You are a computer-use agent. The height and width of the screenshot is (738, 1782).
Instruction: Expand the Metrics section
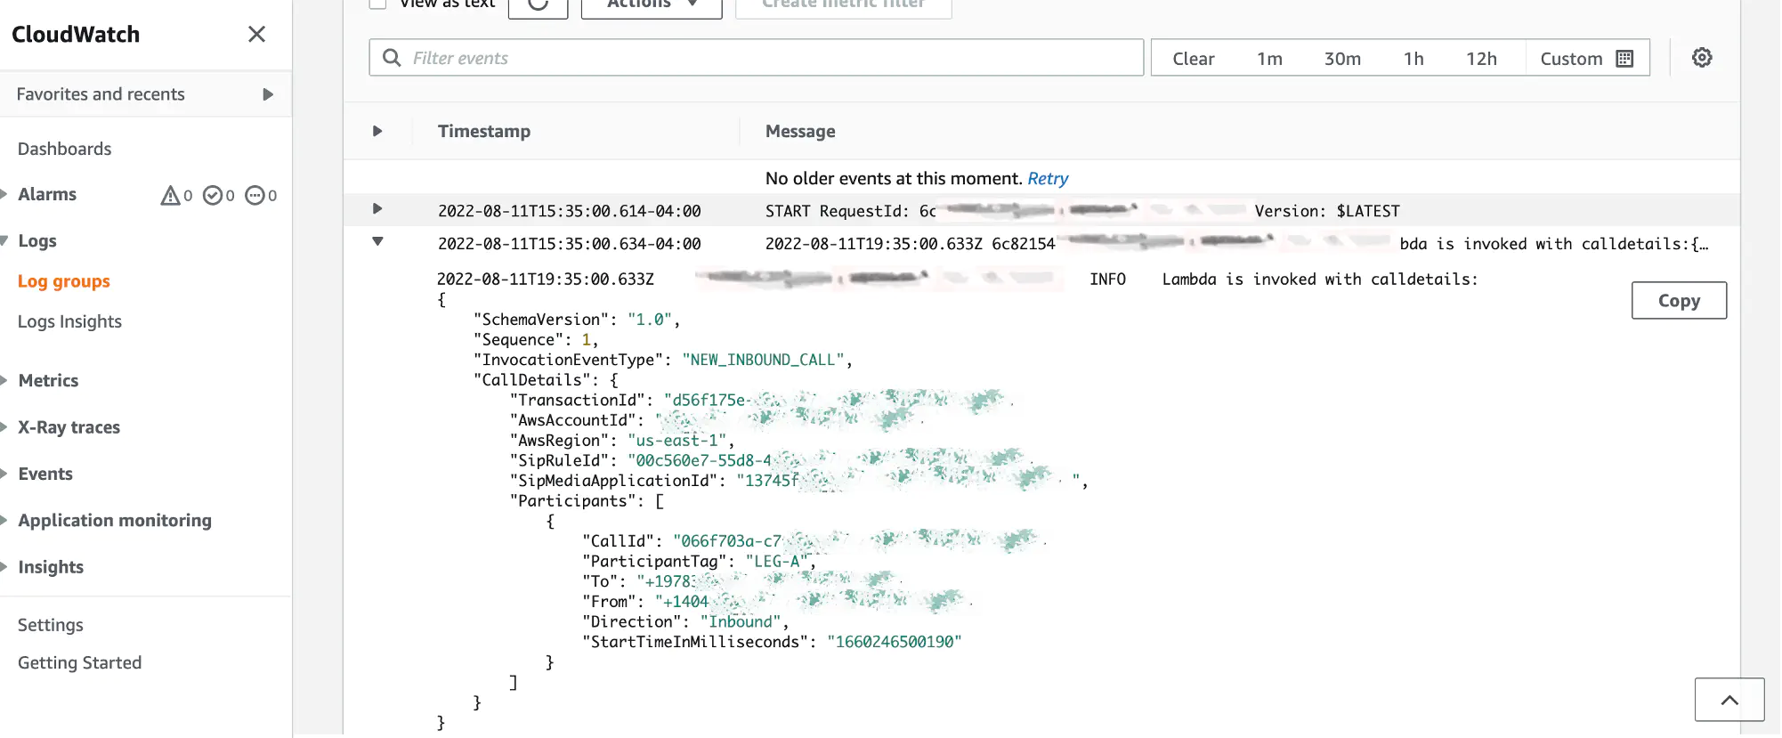tap(4, 380)
